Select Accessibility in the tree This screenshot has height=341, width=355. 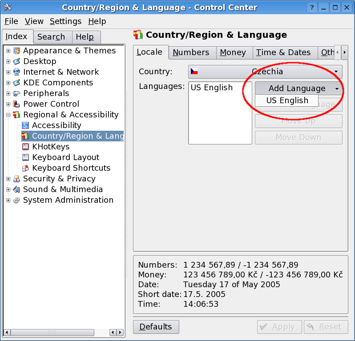pyautogui.click(x=56, y=125)
